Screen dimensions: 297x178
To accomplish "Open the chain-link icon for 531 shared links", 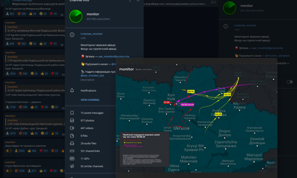I will (72, 151).
